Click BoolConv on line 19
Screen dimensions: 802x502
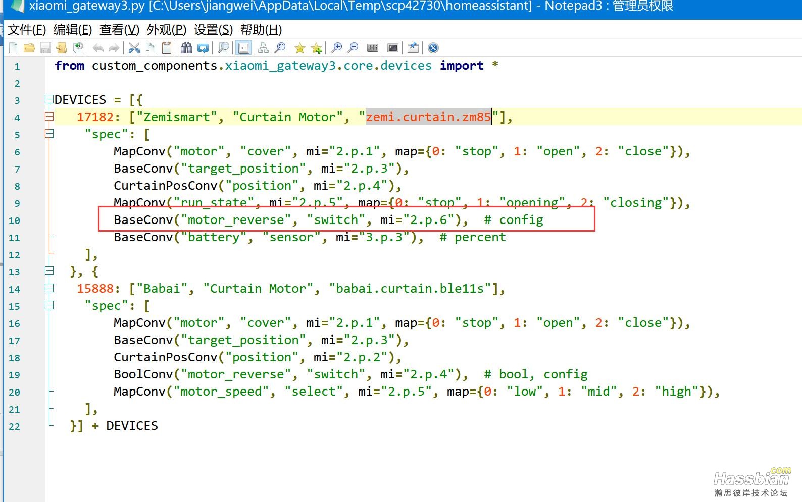click(x=143, y=374)
